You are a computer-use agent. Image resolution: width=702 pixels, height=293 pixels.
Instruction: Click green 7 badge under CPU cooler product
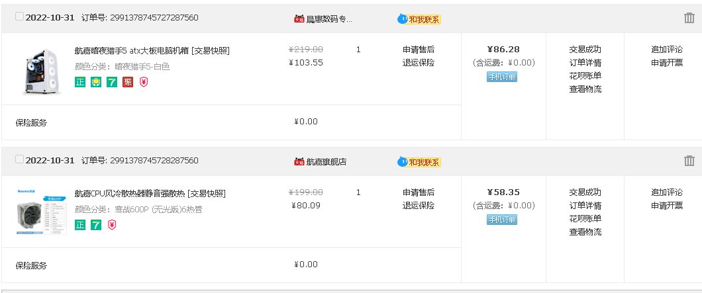coord(96,225)
